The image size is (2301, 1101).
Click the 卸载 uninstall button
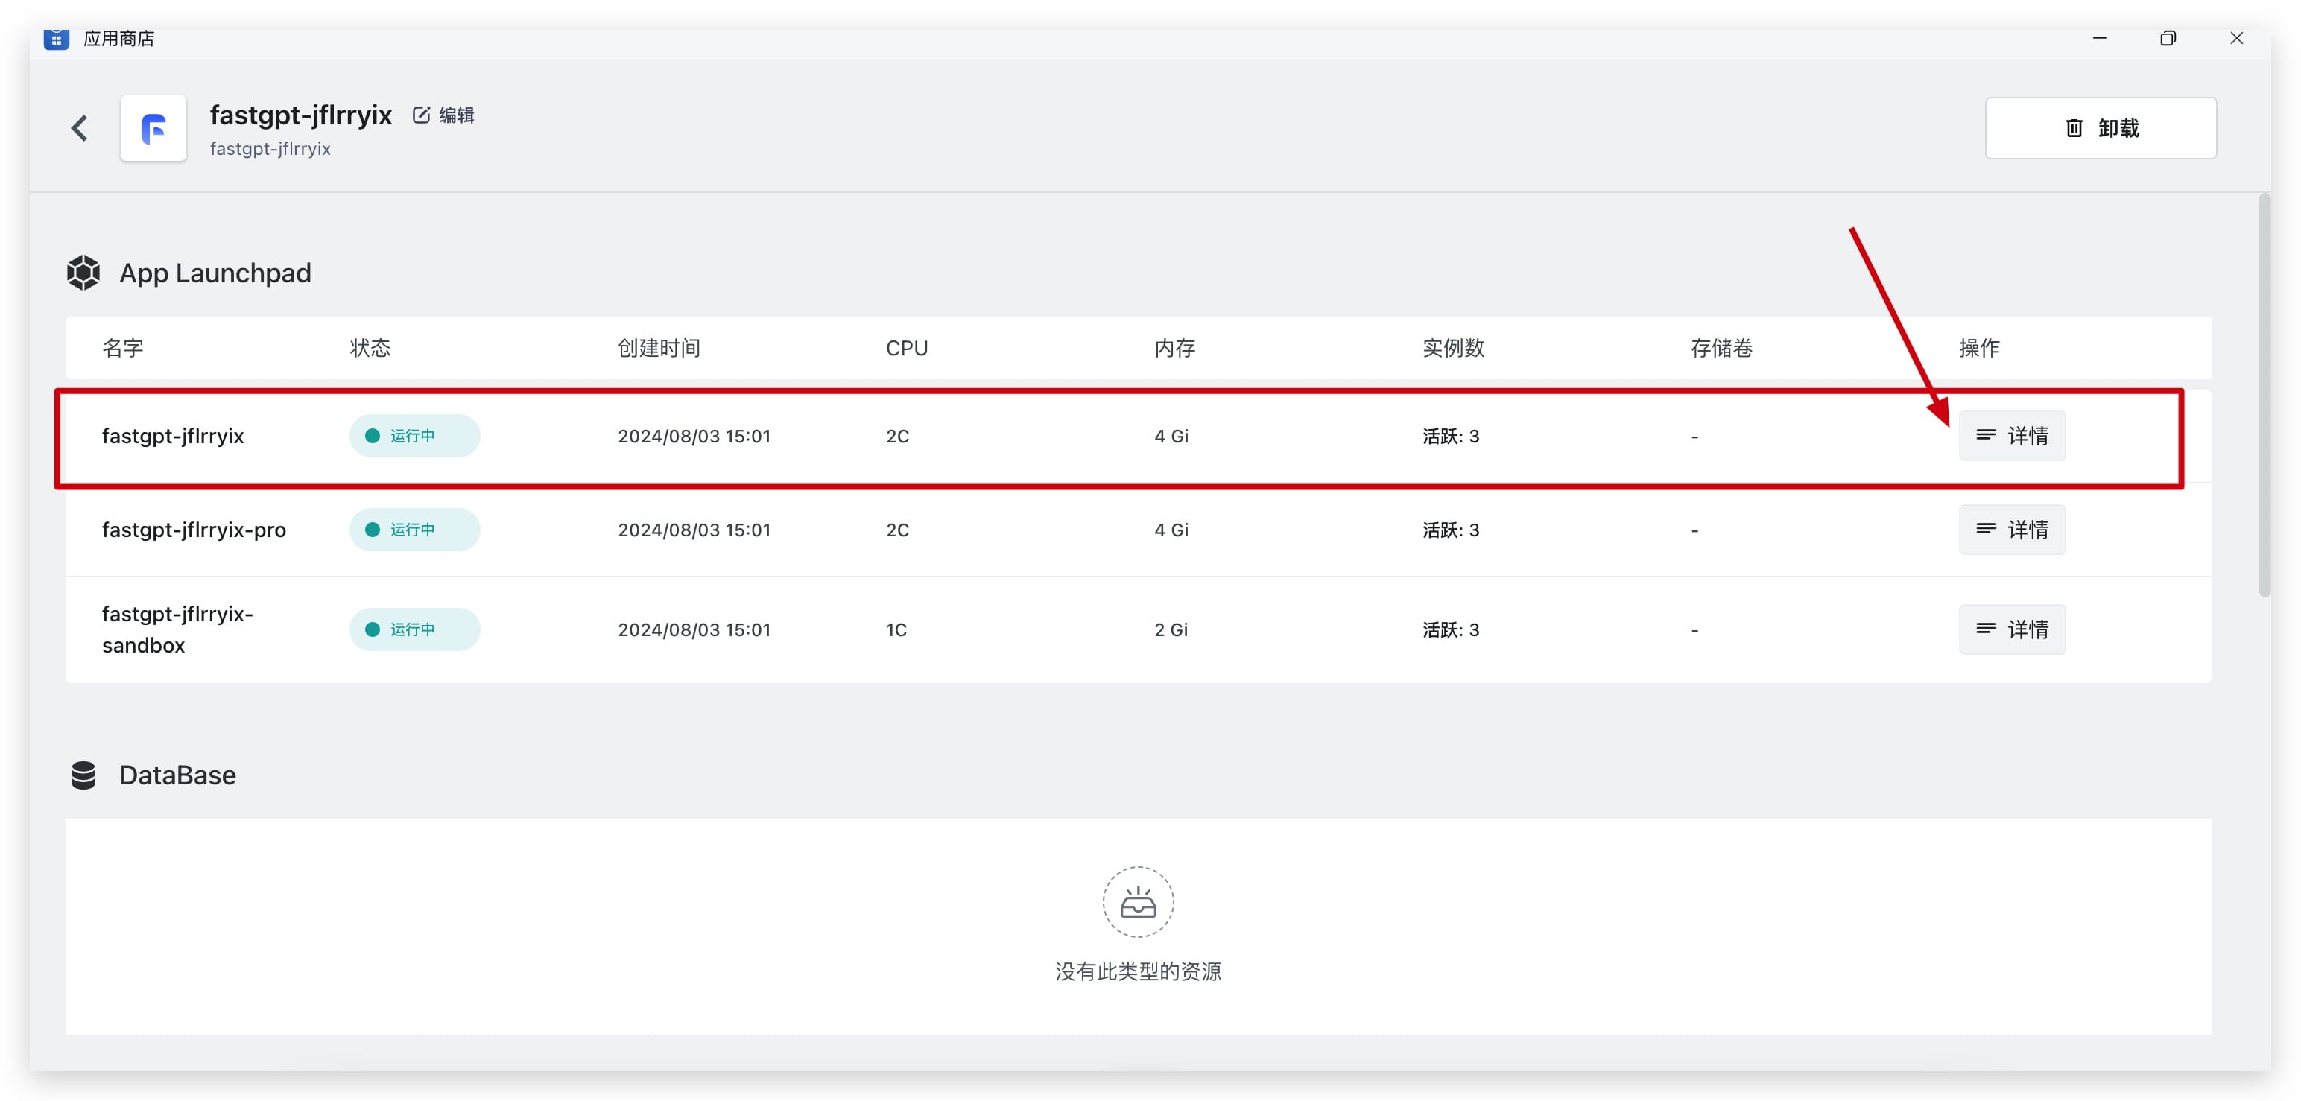(2100, 129)
